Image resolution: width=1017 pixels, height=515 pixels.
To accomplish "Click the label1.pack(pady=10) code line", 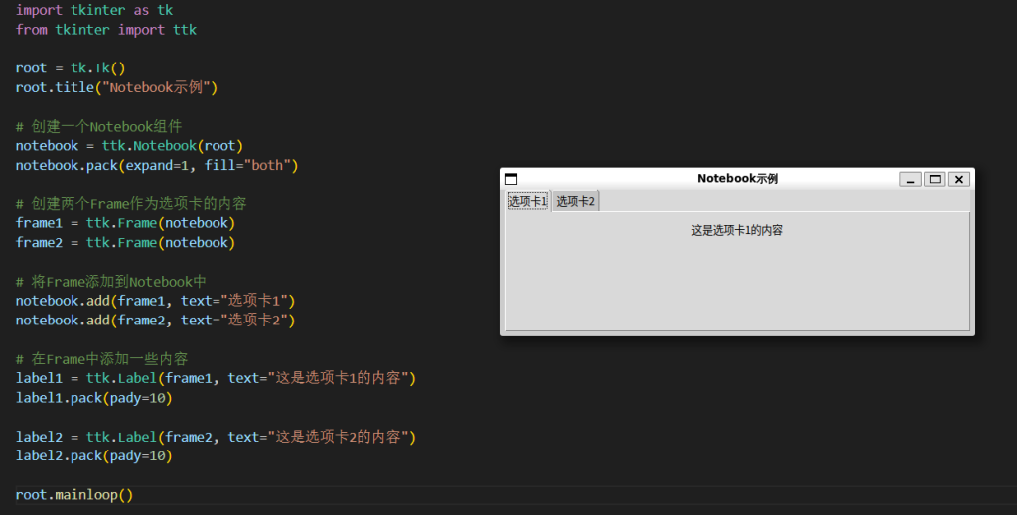I will 93,398.
